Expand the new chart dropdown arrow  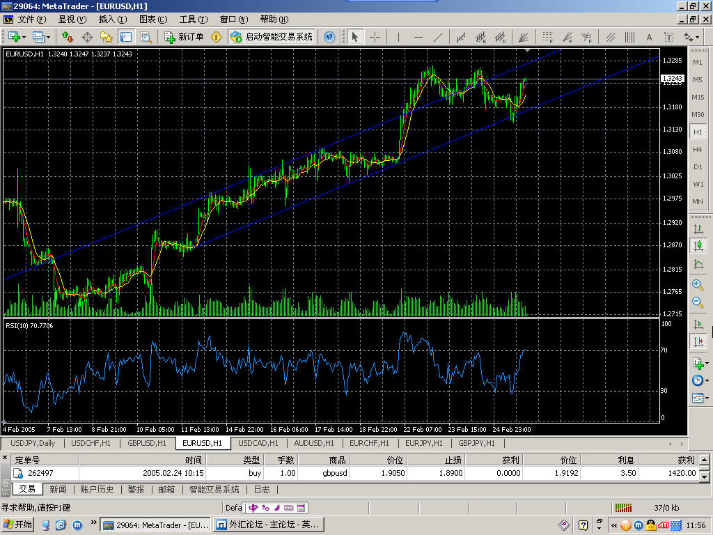tap(25, 37)
